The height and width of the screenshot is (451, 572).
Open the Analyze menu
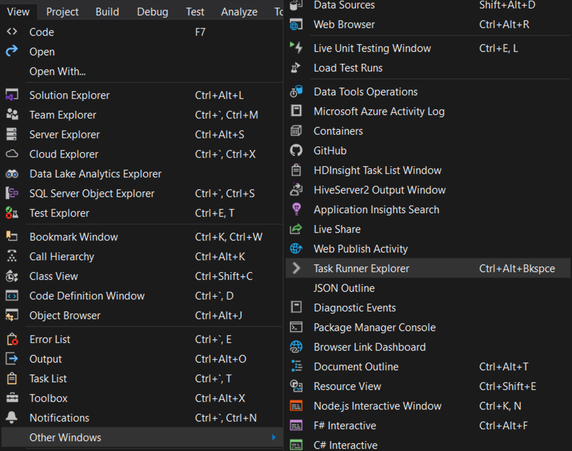239,12
